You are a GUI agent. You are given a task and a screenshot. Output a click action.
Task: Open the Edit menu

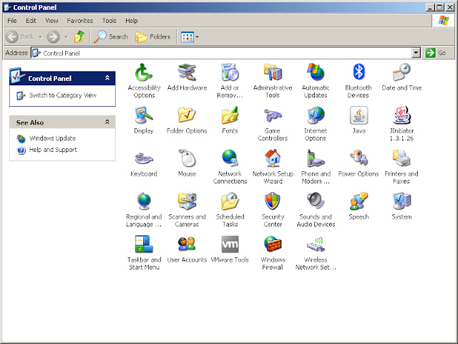(31, 21)
